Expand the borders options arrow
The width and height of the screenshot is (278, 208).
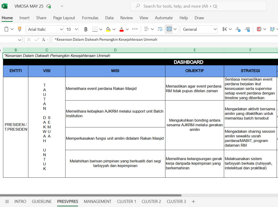point(101,29)
